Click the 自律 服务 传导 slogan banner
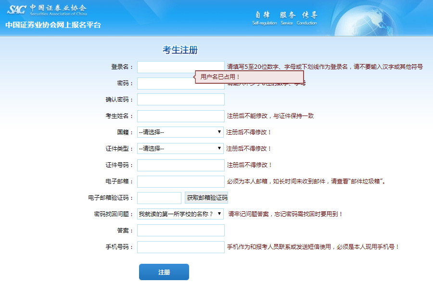This screenshot has height=284, width=433. coord(285,18)
